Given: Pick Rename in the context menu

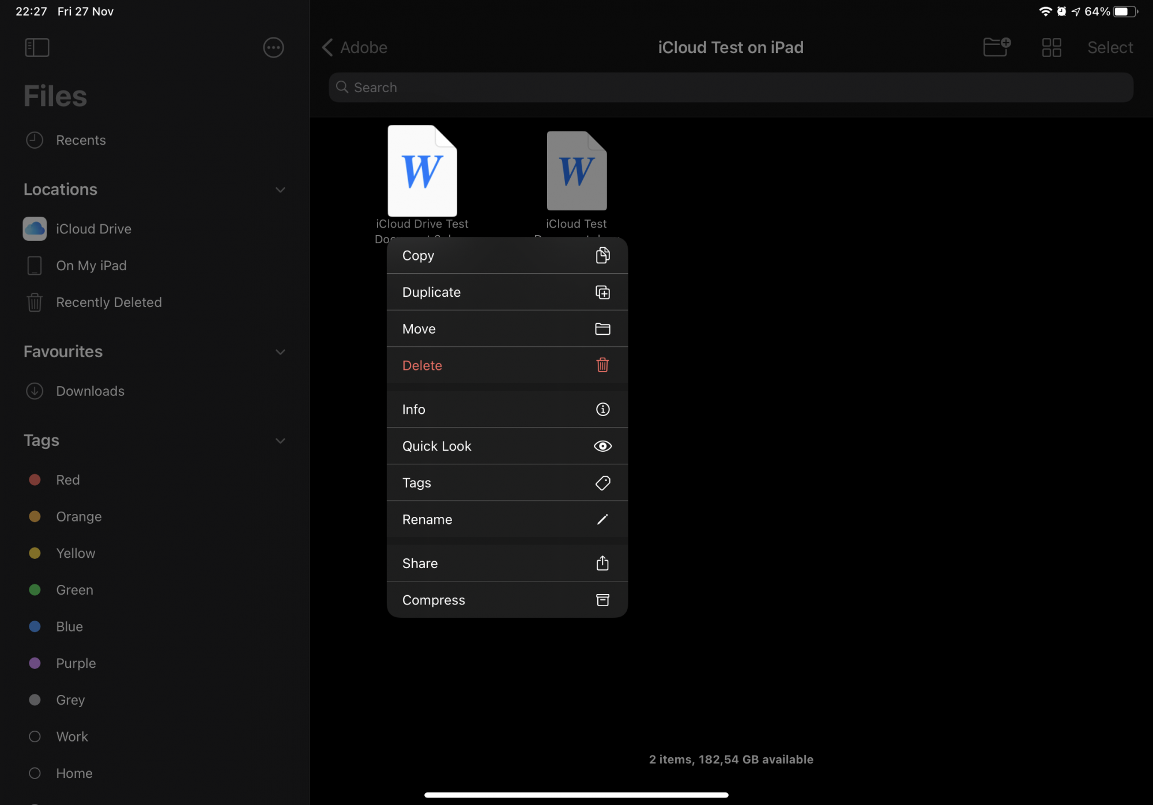Looking at the screenshot, I should pyautogui.click(x=506, y=519).
